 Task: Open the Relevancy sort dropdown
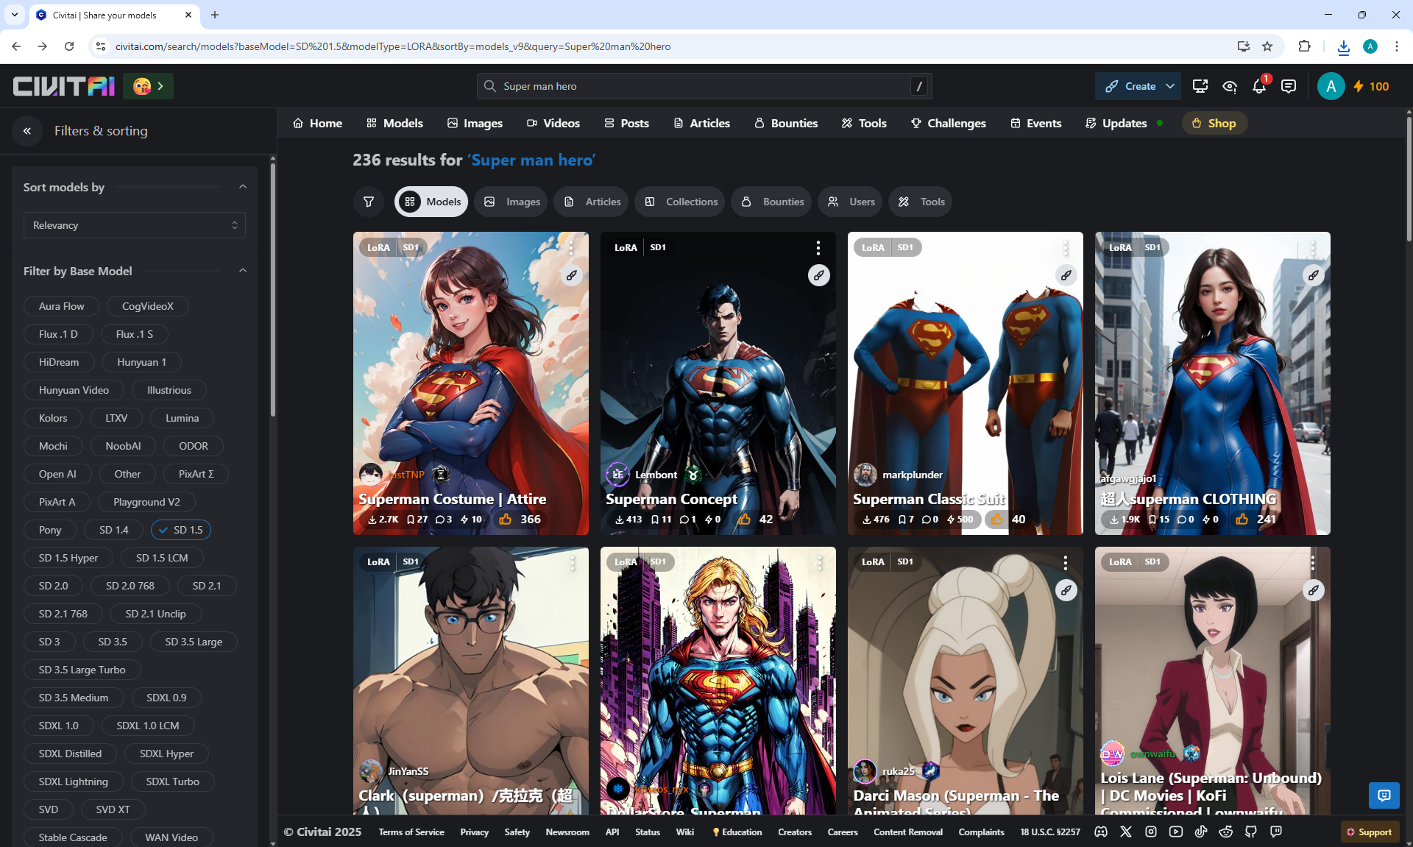pos(134,225)
